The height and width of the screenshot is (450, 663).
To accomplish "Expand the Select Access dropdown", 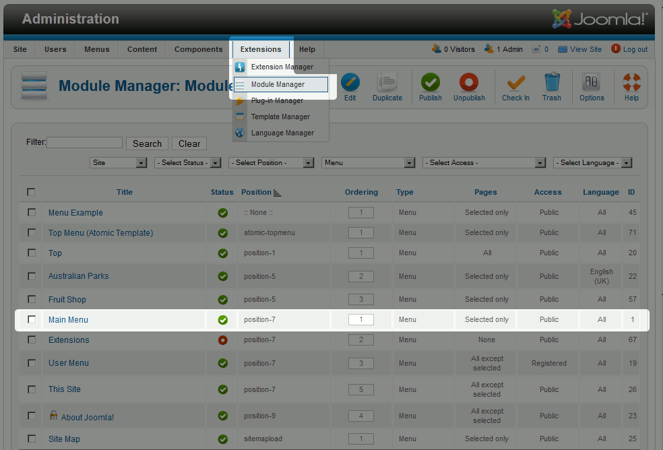I will click(x=484, y=163).
